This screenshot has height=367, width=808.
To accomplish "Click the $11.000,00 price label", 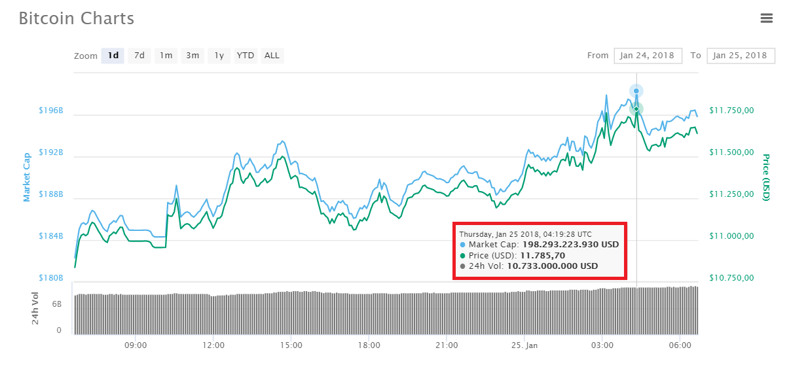I will tap(731, 236).
